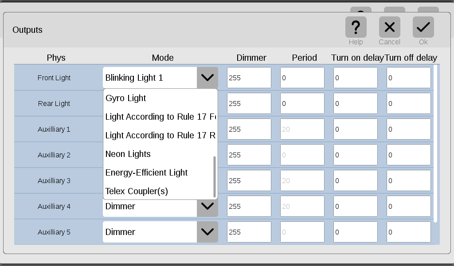Click the Cancel X icon

coord(389,27)
